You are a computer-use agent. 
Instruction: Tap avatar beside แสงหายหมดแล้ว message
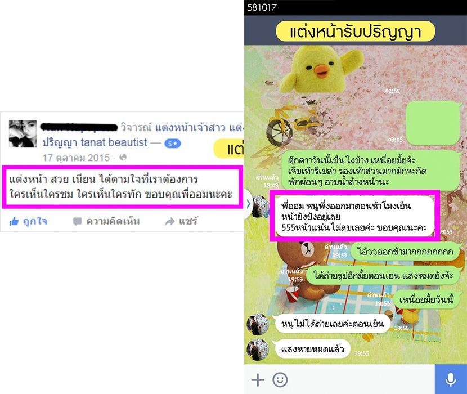(258, 350)
